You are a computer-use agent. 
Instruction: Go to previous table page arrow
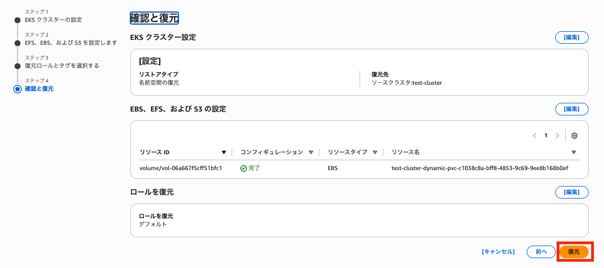pyautogui.click(x=534, y=135)
